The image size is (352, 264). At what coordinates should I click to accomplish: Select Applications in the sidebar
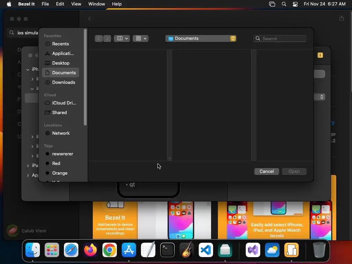tap(60, 53)
